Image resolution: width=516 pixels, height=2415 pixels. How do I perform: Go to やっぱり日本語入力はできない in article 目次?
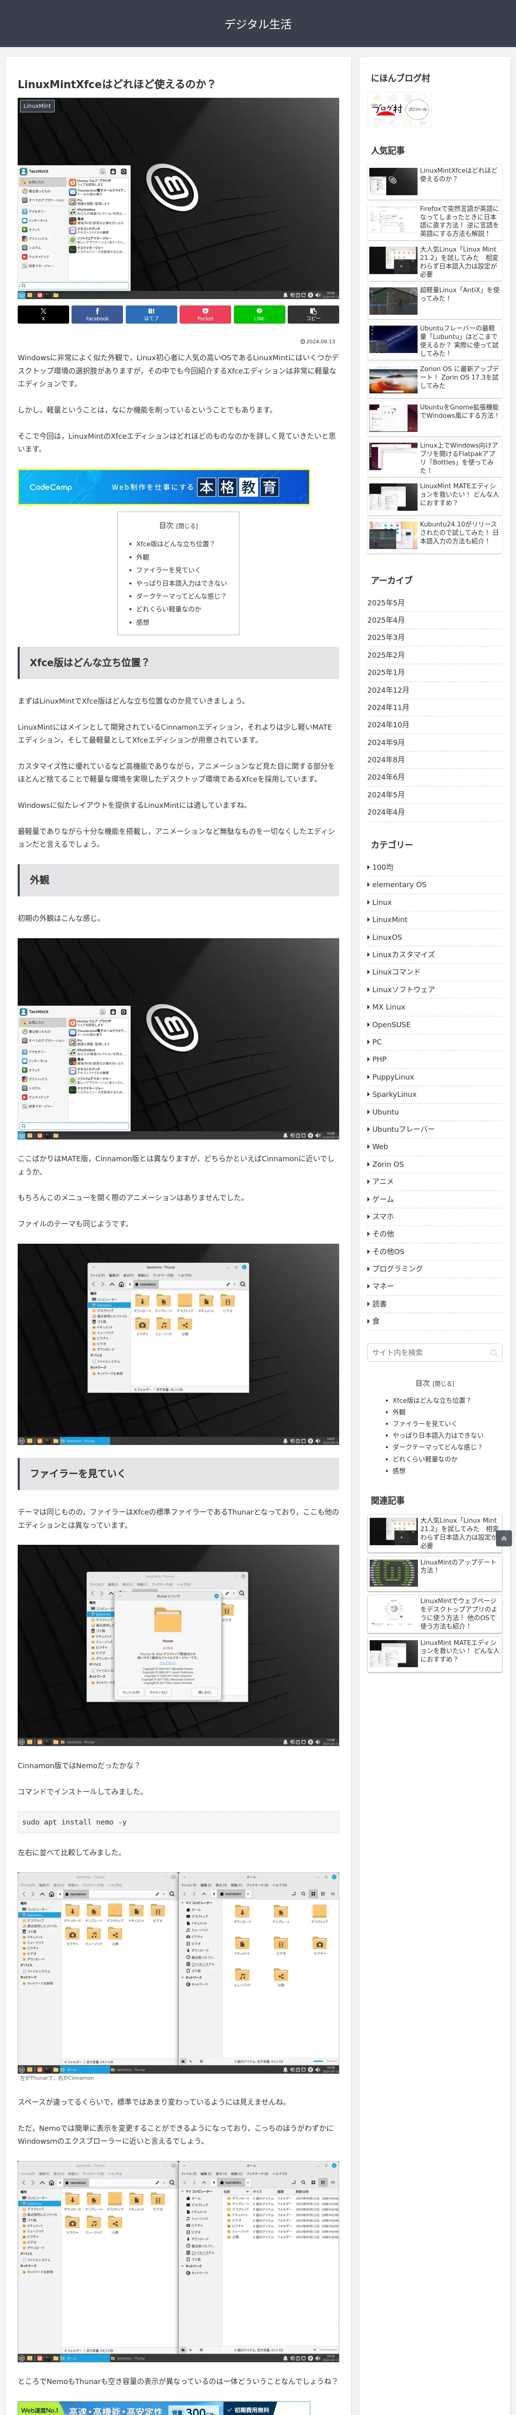coord(182,583)
